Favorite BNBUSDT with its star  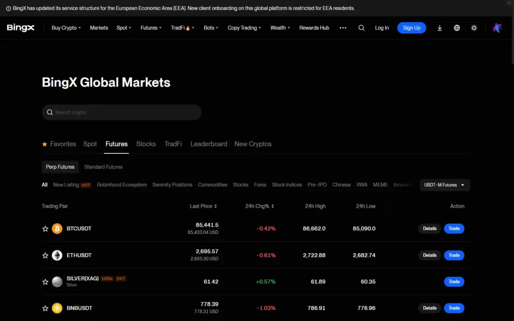point(45,308)
